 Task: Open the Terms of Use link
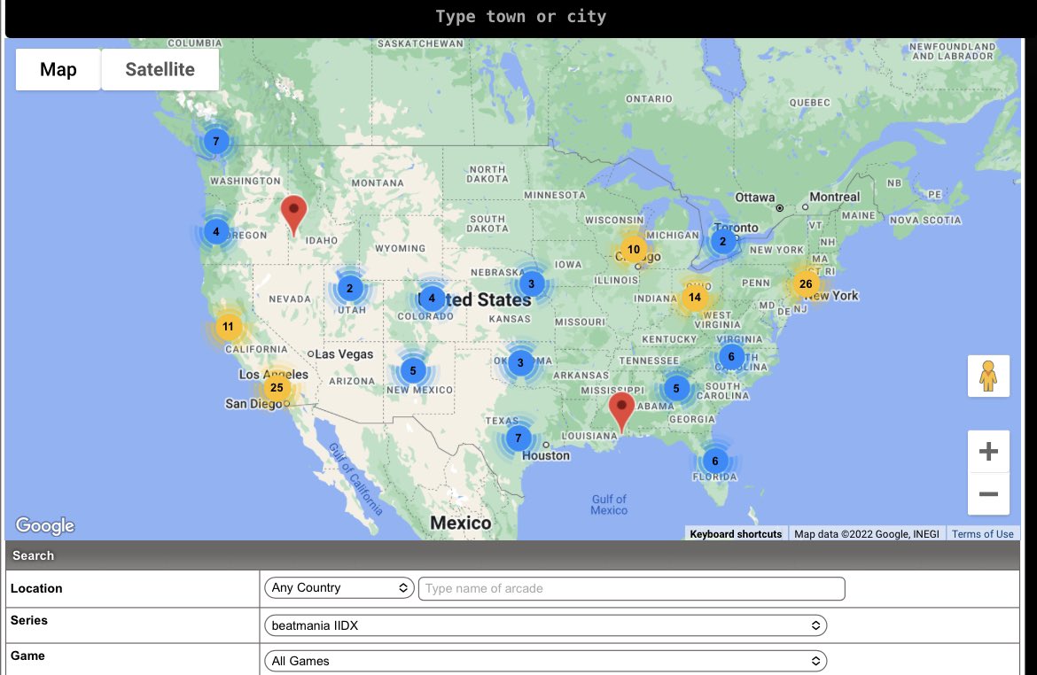(x=982, y=534)
